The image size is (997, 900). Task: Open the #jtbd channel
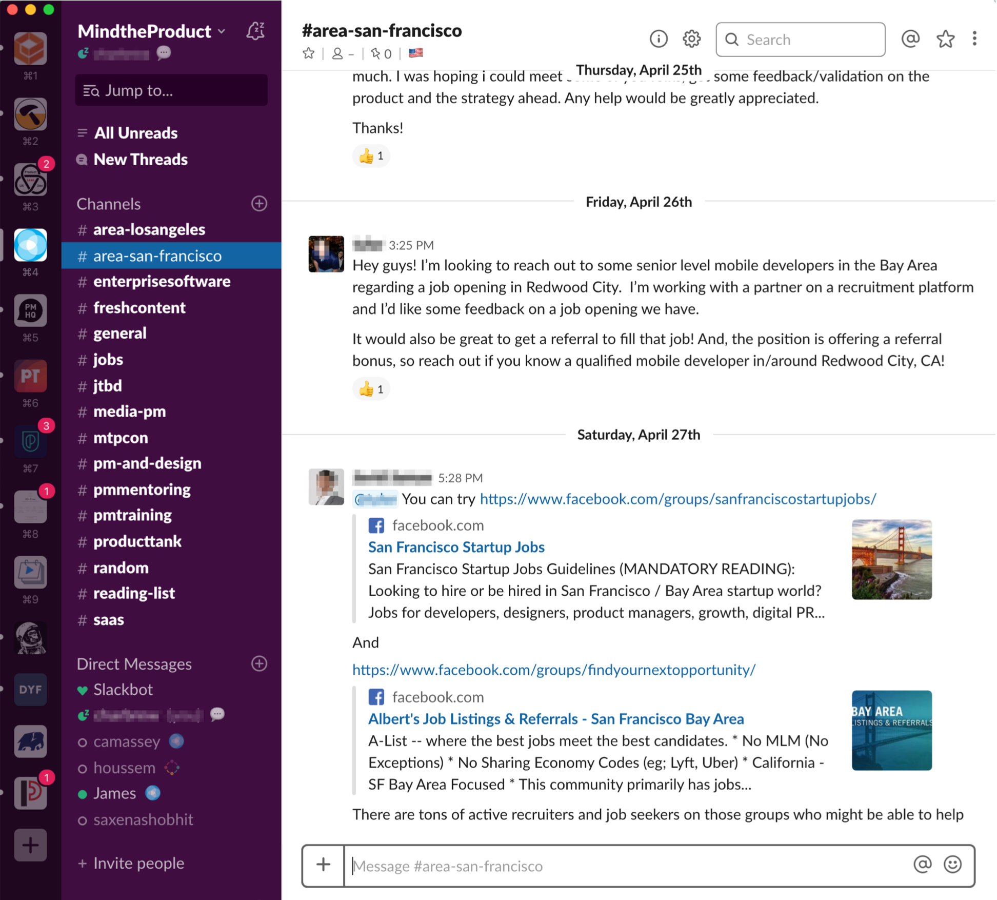pos(171,385)
